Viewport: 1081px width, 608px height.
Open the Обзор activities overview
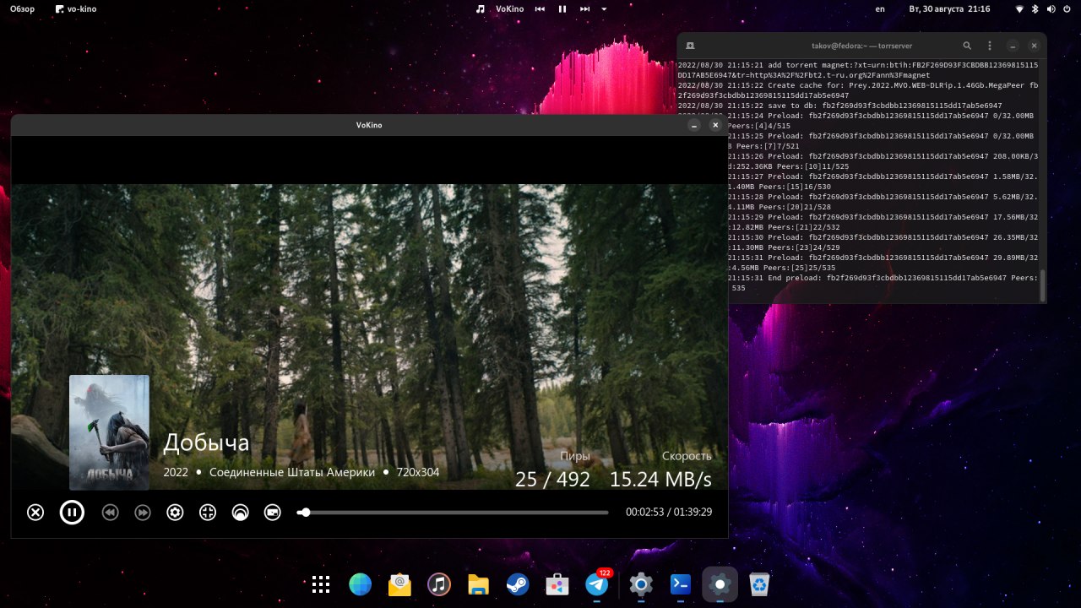coord(22,9)
